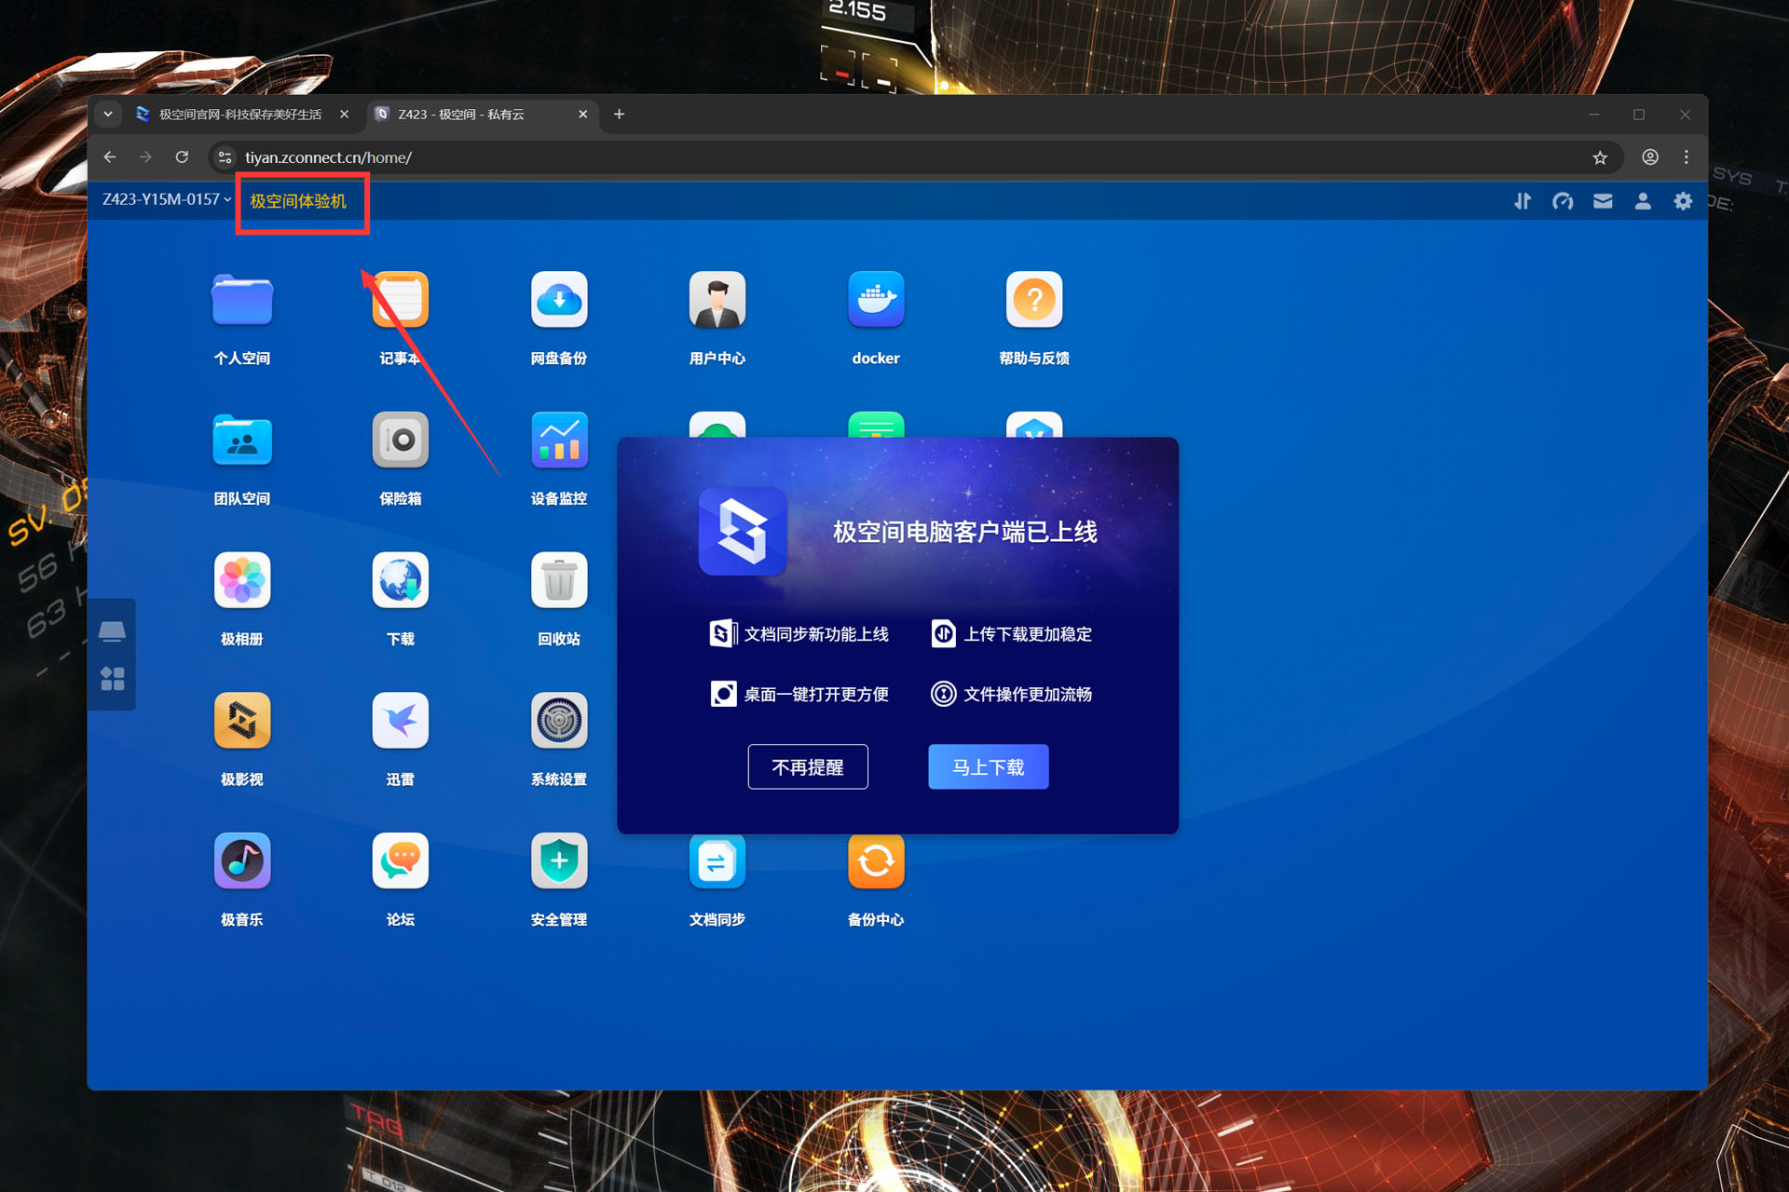Open the browser profile icon
Image resolution: width=1789 pixels, height=1192 pixels.
point(1650,157)
